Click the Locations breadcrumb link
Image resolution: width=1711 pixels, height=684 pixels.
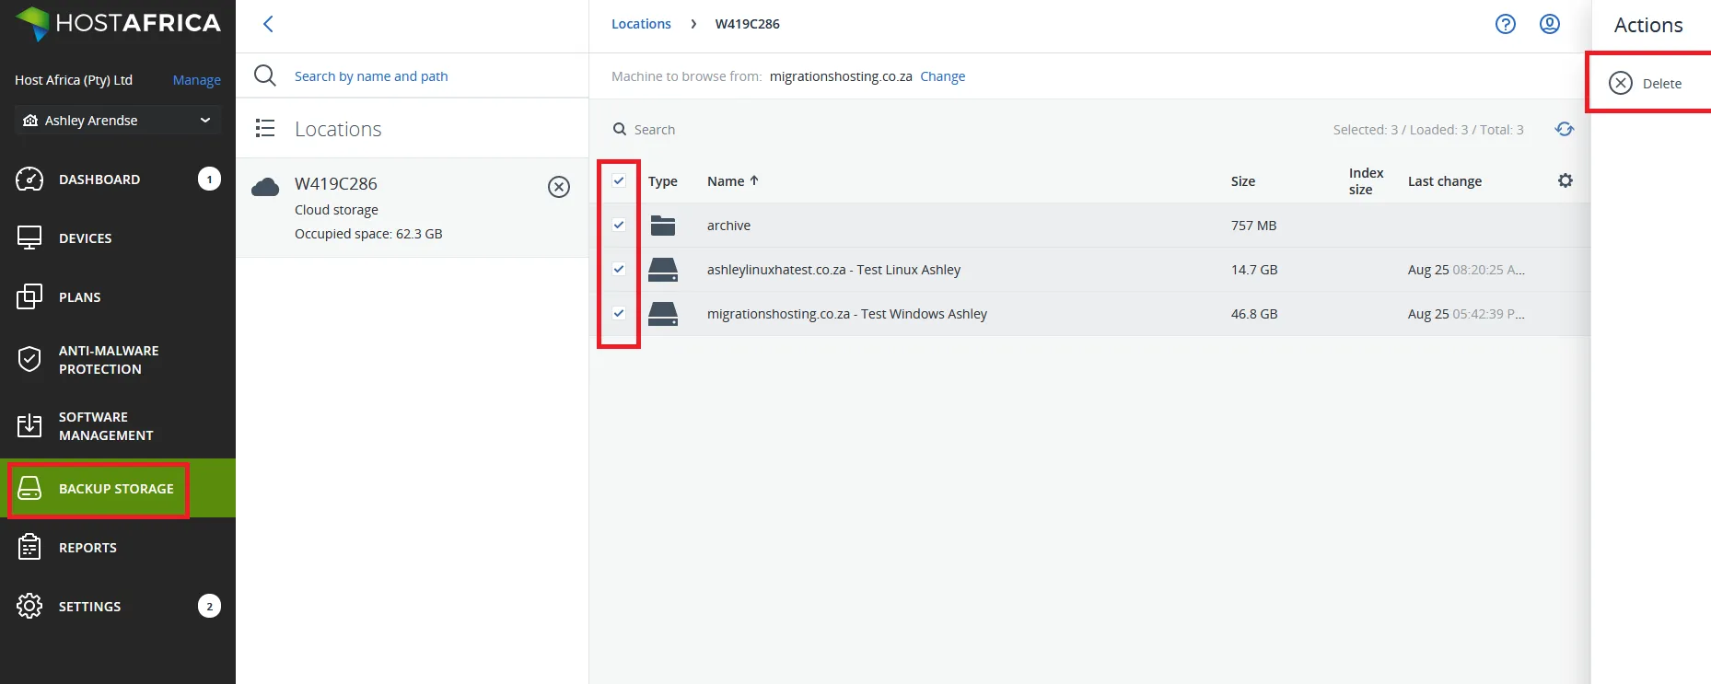pyautogui.click(x=641, y=24)
